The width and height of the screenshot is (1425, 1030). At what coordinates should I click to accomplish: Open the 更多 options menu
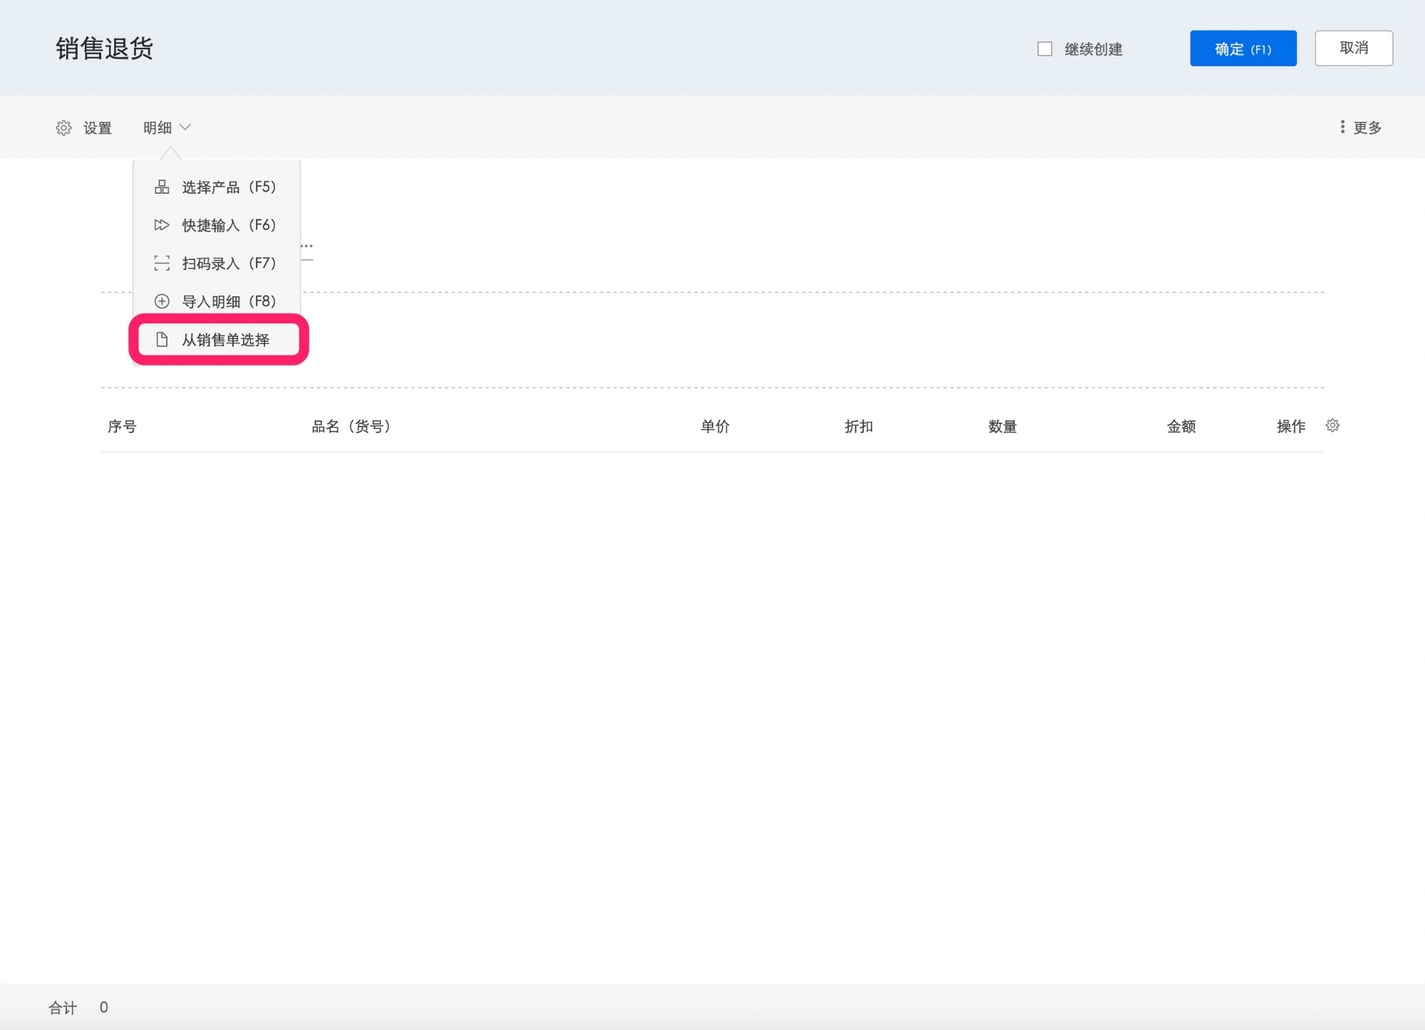pyautogui.click(x=1360, y=128)
